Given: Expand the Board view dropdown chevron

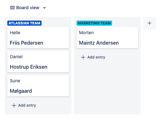Looking at the screenshot, I should click(44, 8).
